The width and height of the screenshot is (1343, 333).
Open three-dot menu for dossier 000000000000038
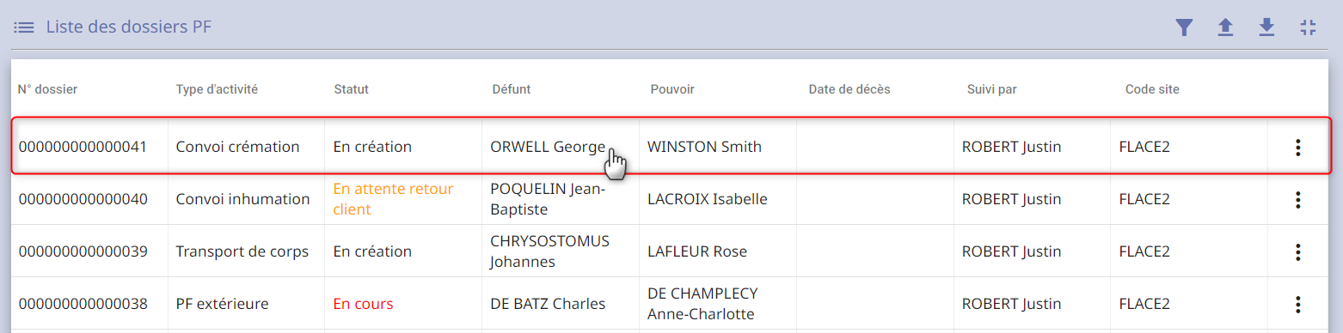click(1298, 304)
